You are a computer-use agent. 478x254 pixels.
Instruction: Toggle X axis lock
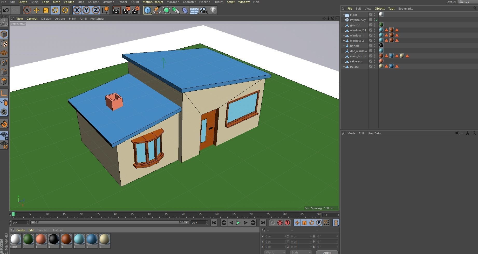[x=77, y=10]
